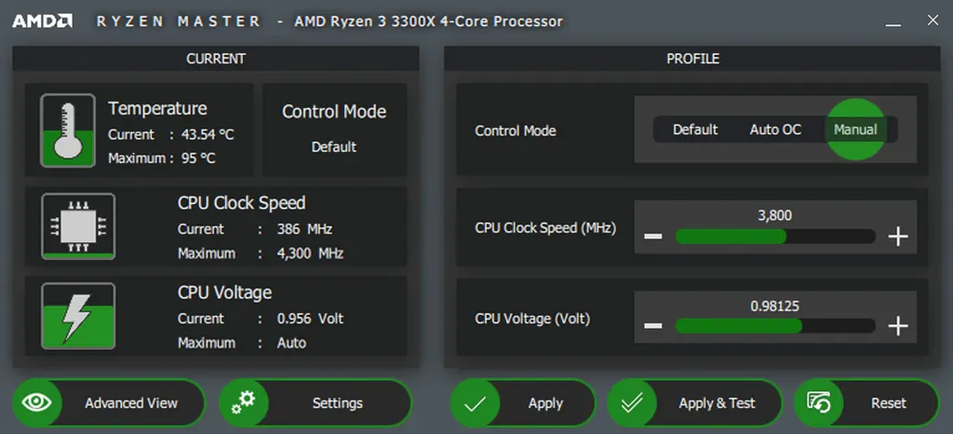Click the CPU Clock Speed slider bar
This screenshot has height=434, width=953.
[774, 237]
